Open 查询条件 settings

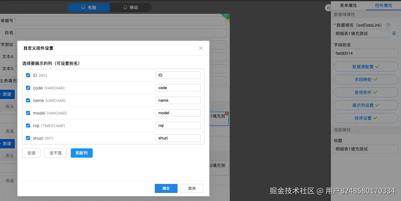pos(366,92)
